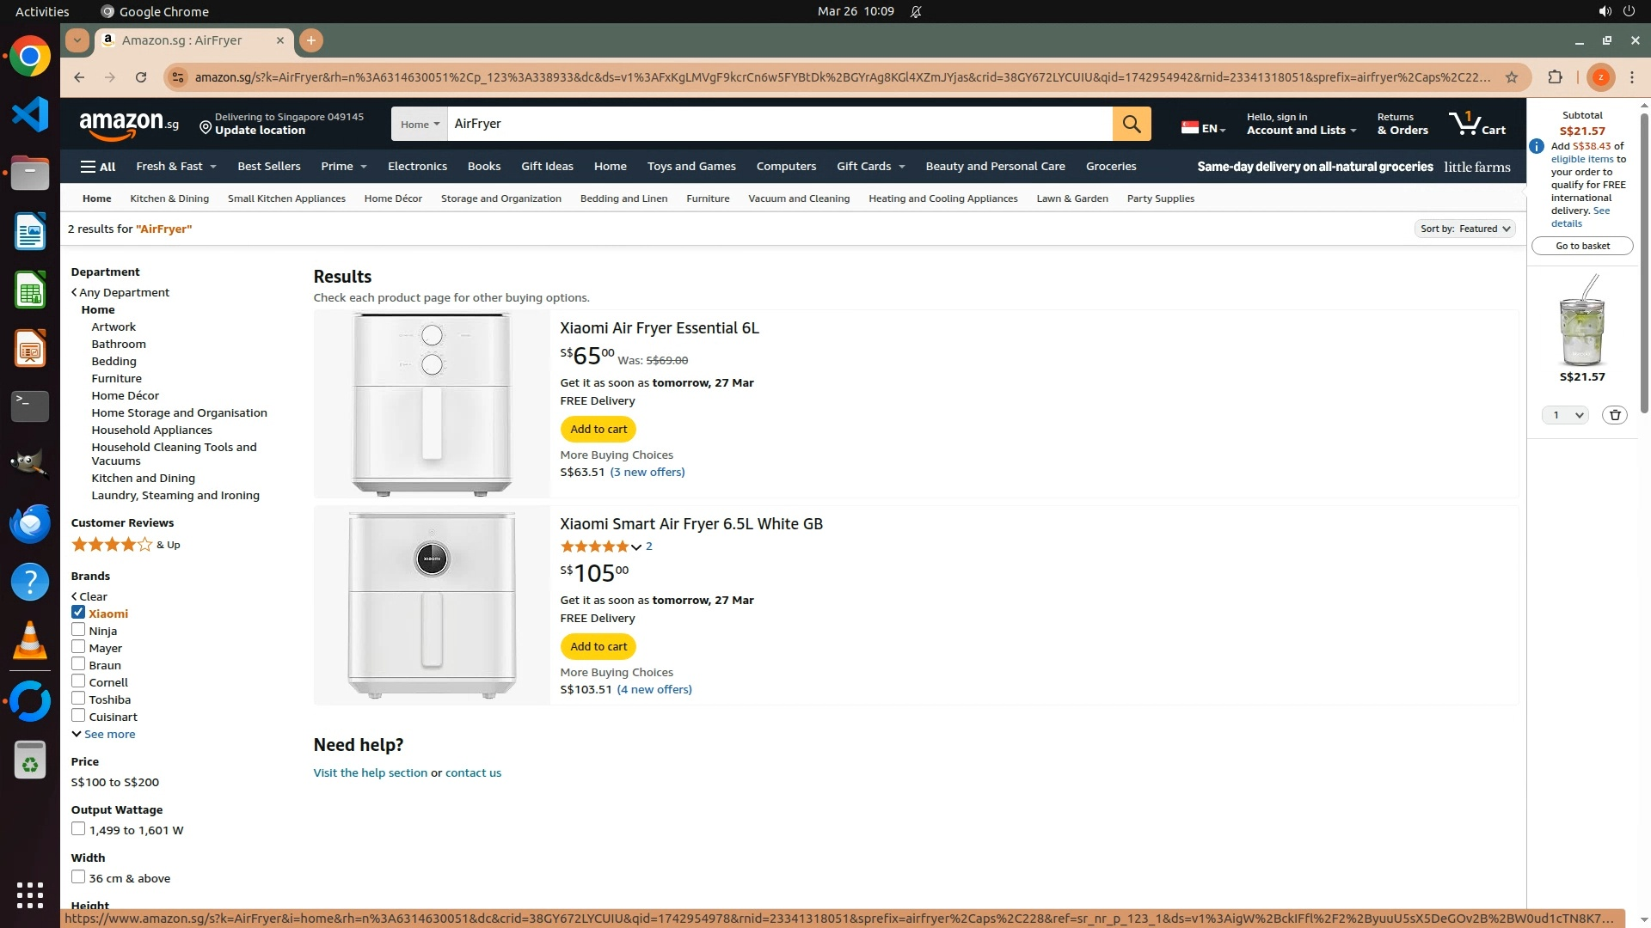Click the 4 new offers link
Image resolution: width=1651 pixels, height=928 pixels.
coord(654,689)
